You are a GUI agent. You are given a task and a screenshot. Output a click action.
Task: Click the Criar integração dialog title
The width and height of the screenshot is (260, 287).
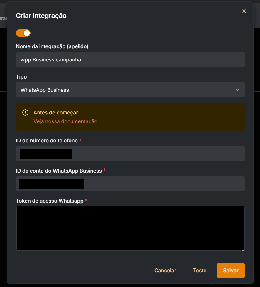[41, 16]
